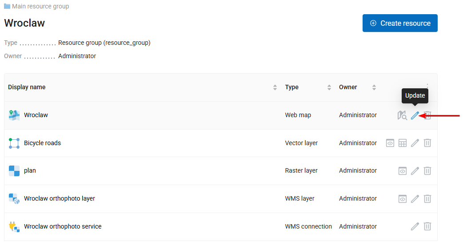Delete the Wroclaw web map resource

coord(427,115)
